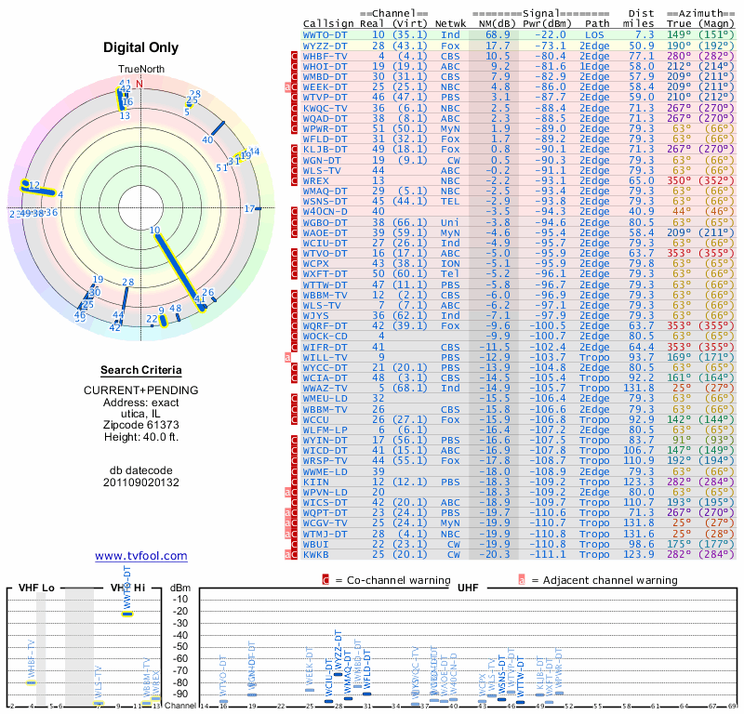Click the red co-channel warning legend icon

click(325, 579)
